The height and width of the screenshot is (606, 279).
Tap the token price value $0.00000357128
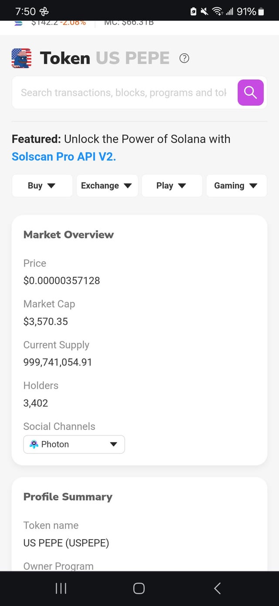[x=61, y=281]
